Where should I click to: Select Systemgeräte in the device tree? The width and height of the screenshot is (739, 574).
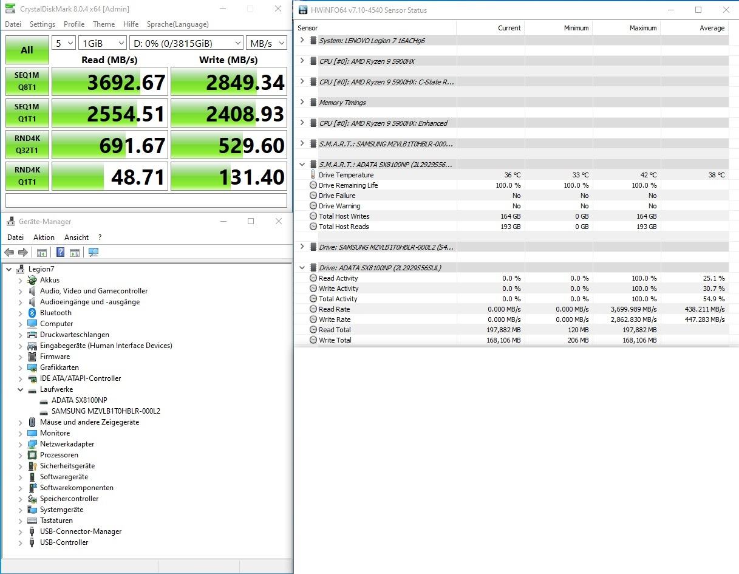coord(61,510)
